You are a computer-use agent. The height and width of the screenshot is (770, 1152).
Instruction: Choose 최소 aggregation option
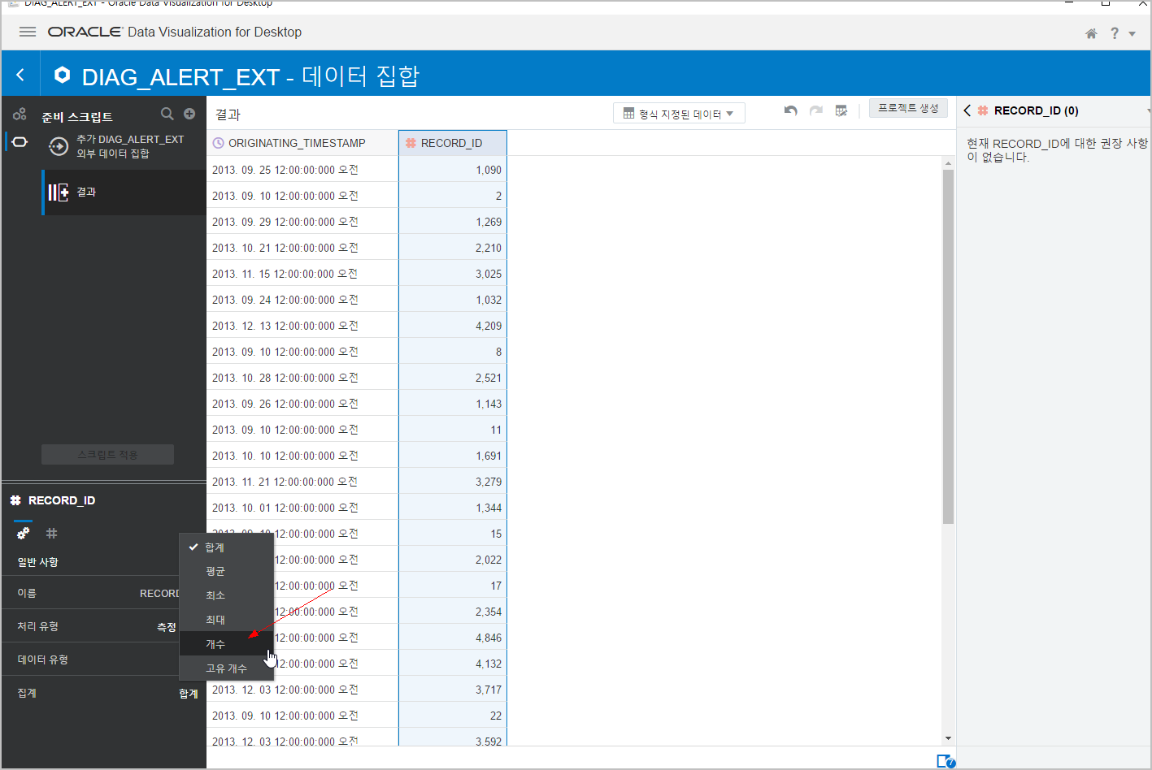(226, 595)
